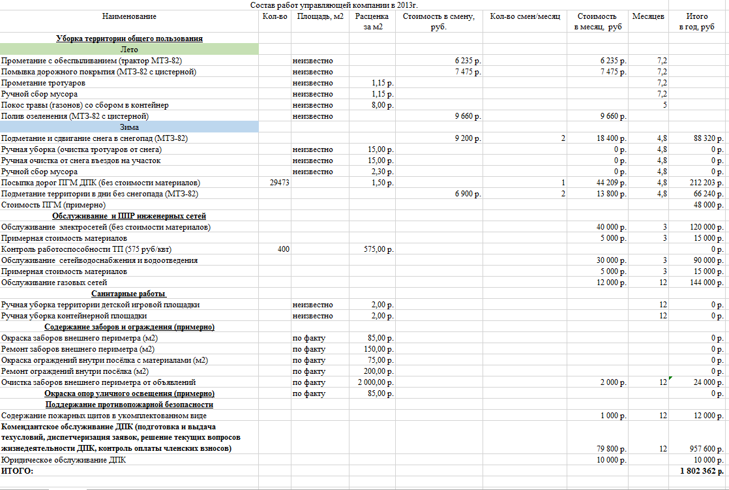Select the 'Кол-во смен/месяц' header cell
This screenshot has height=490, width=729.
[x=524, y=16]
